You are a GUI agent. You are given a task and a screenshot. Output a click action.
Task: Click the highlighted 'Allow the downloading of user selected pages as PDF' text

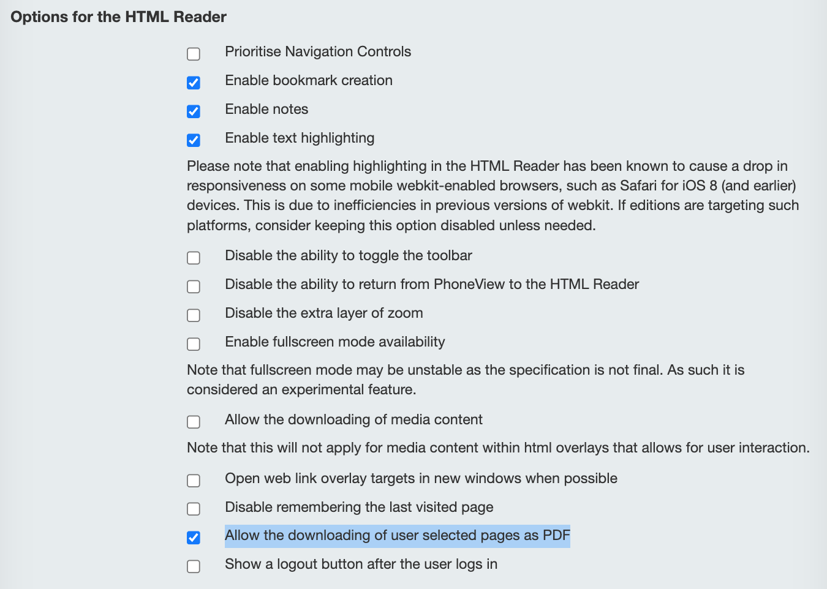[398, 536]
